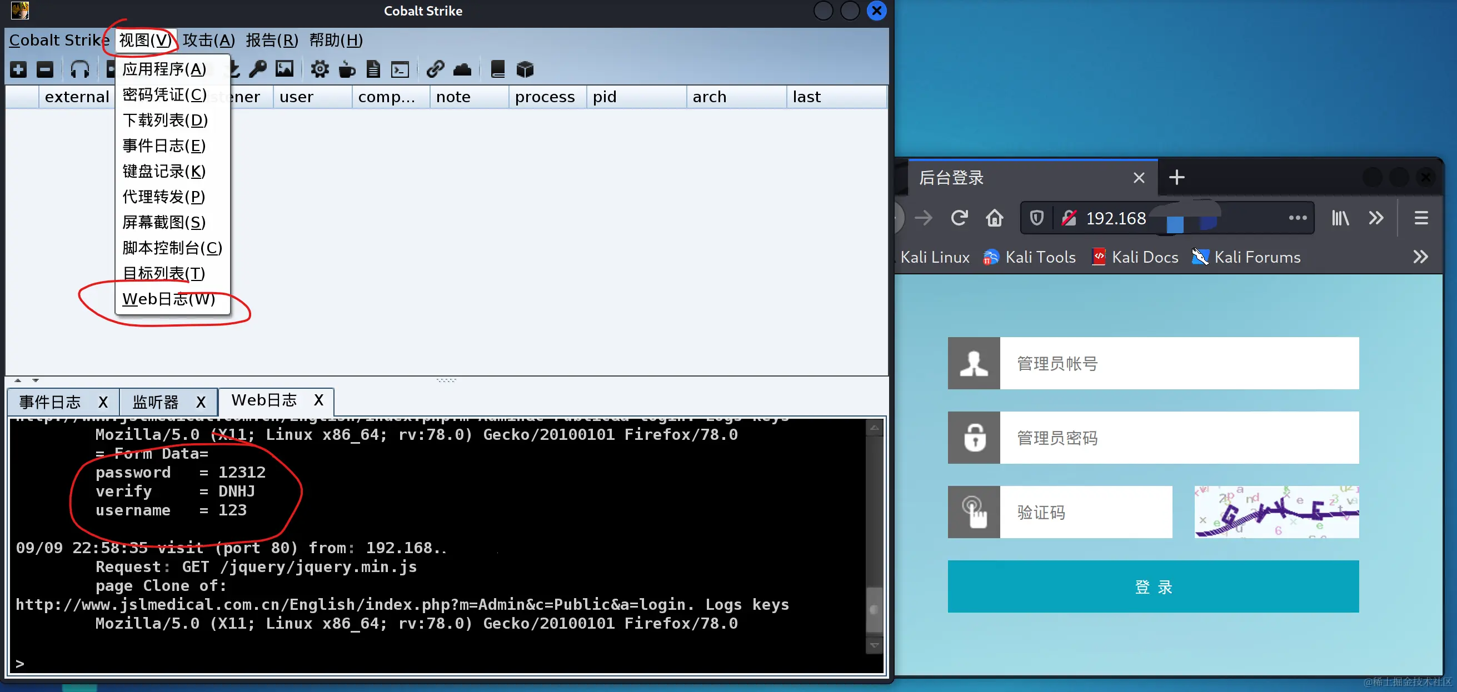Open a new Firefox tab

coord(1176,178)
